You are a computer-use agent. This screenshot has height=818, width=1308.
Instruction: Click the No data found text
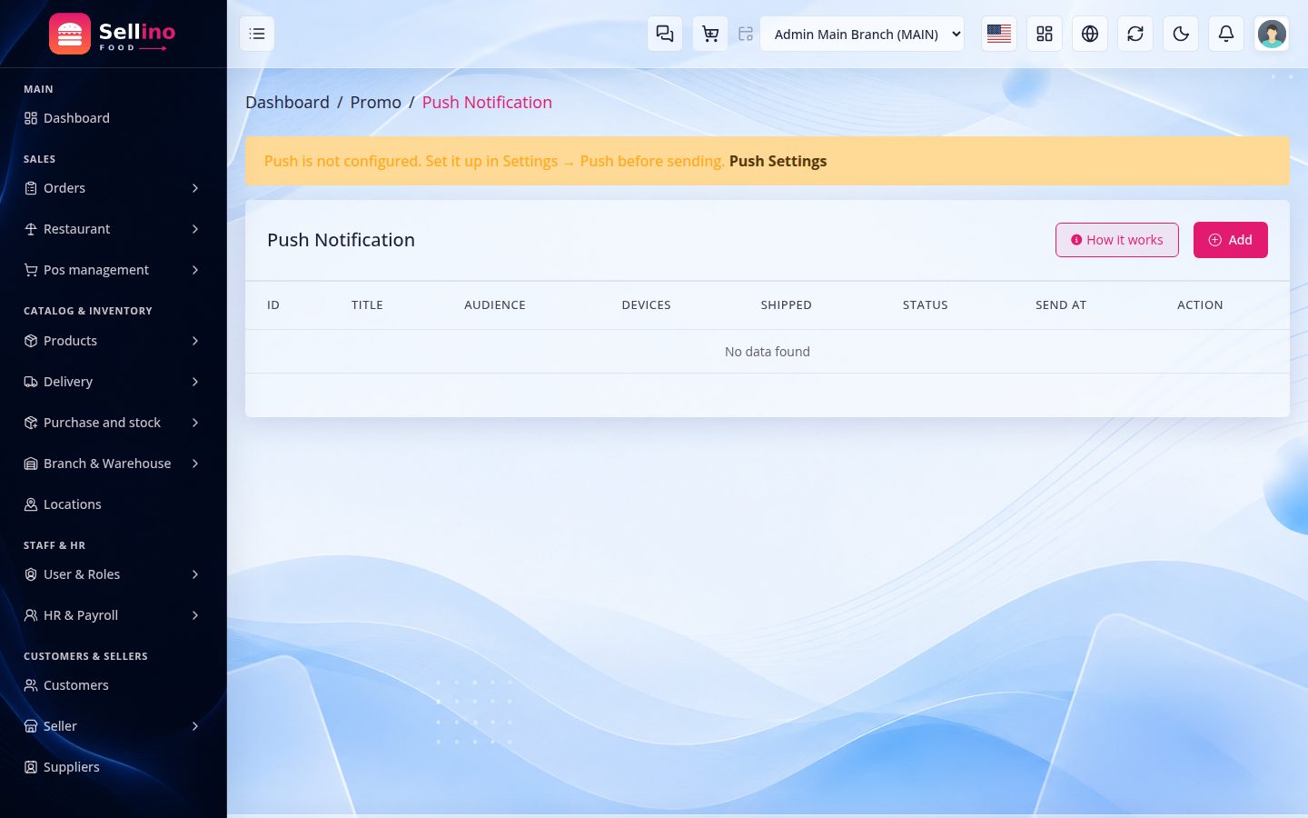[x=768, y=352]
